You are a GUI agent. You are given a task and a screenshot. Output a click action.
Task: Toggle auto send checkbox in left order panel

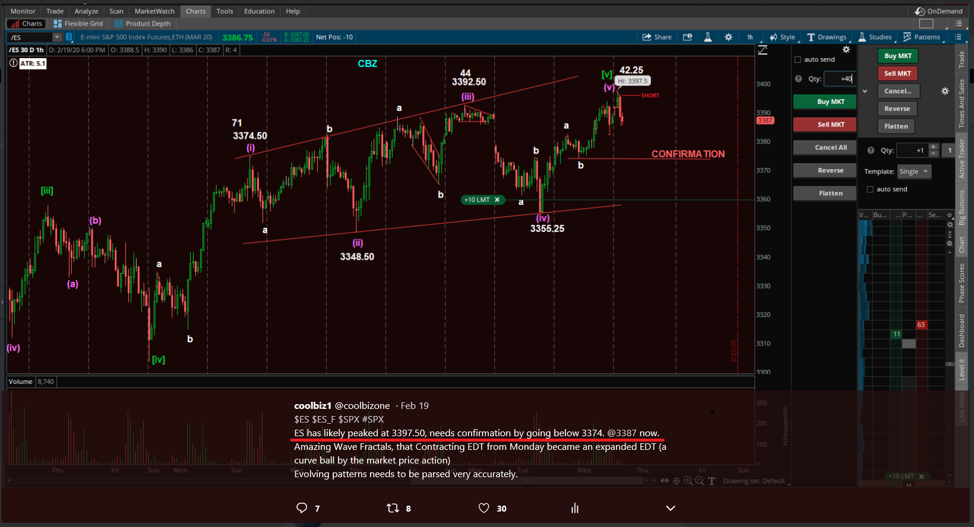798,59
